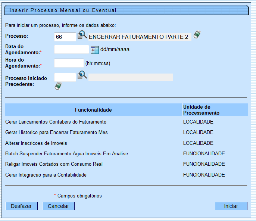Screen dimensions: 256x221
Task: Click the magnifier icon for Processo Iniciado Precedente
Action: click(82, 76)
